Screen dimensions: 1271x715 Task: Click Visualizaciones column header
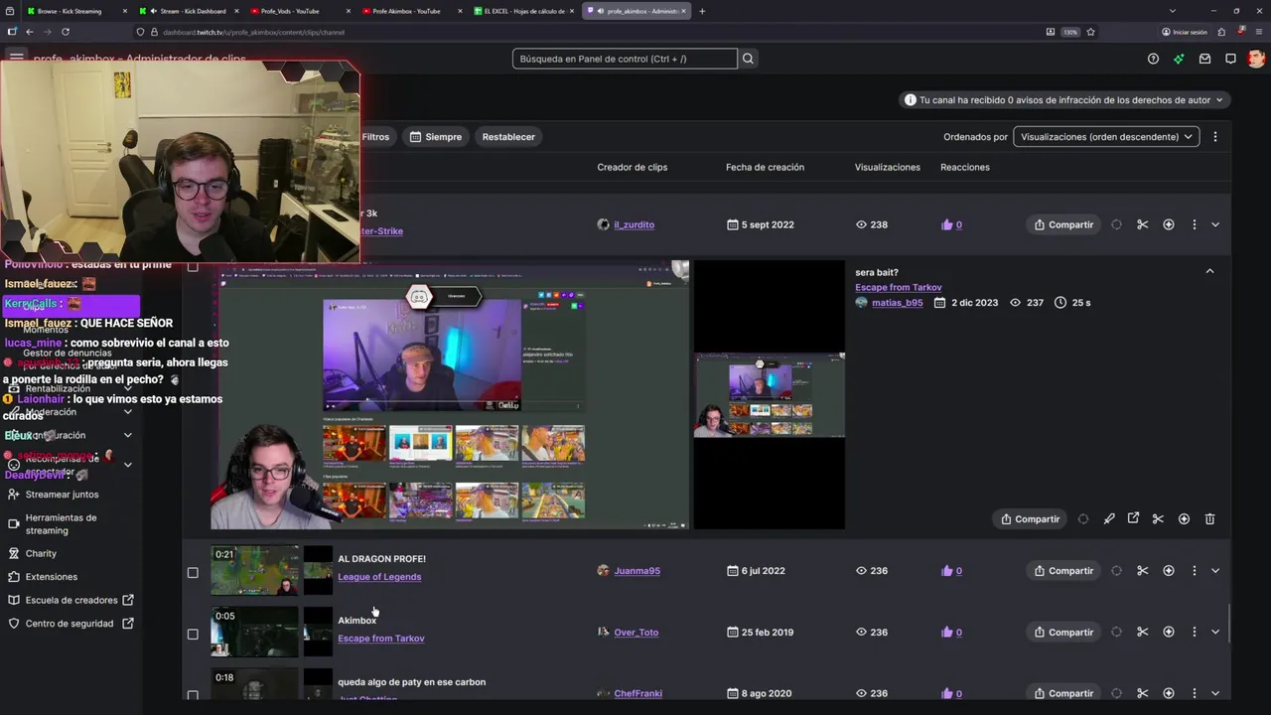click(x=887, y=167)
